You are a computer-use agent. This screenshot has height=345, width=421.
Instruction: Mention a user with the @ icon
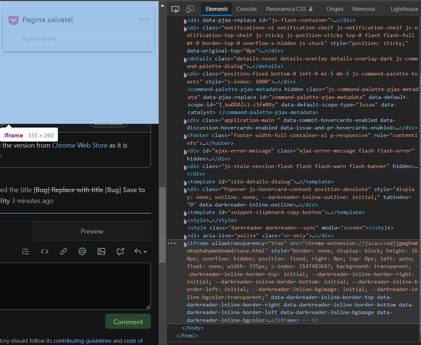pyautogui.click(x=82, y=251)
